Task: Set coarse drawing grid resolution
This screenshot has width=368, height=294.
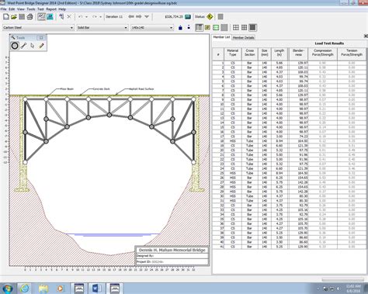Action: tap(236, 27)
